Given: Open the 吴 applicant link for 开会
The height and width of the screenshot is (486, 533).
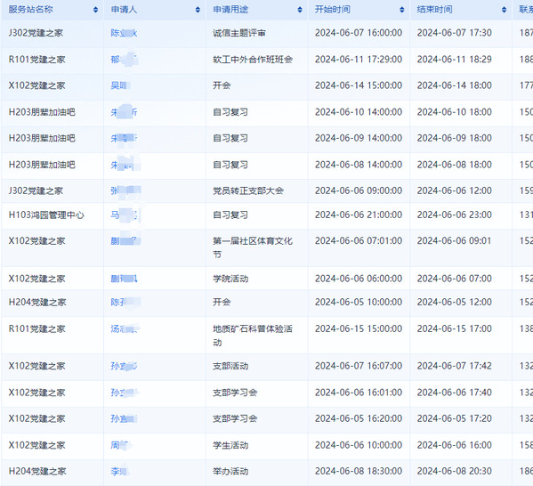Looking at the screenshot, I should click(x=120, y=85).
